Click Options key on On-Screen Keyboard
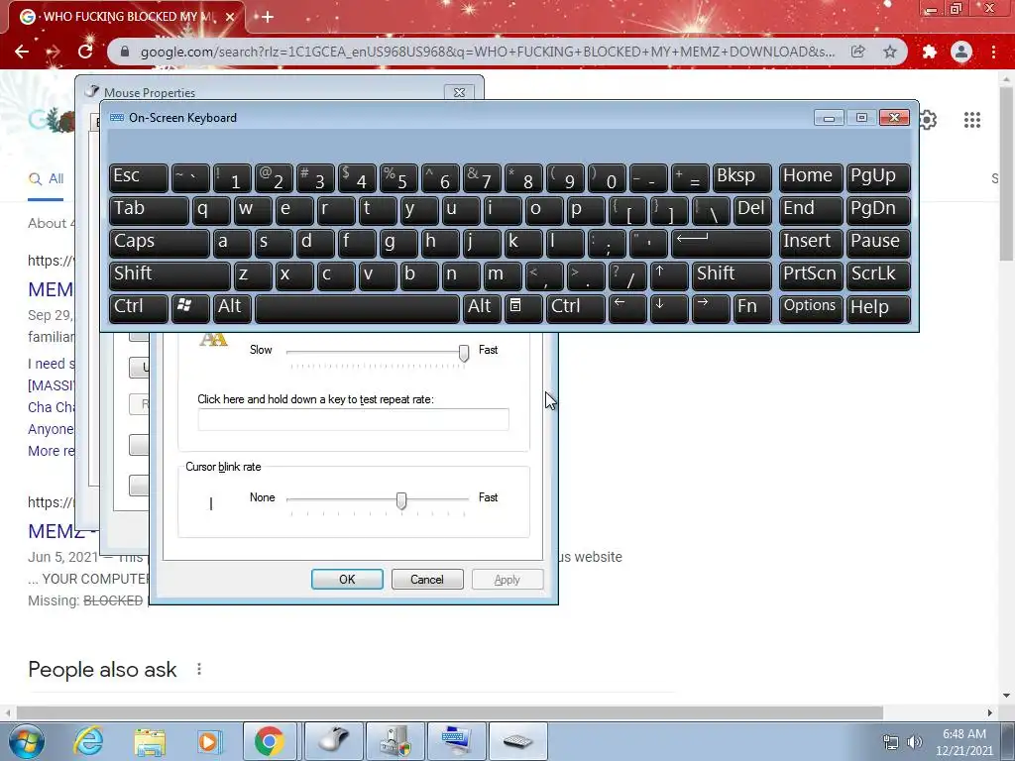This screenshot has width=1015, height=761. click(x=810, y=307)
